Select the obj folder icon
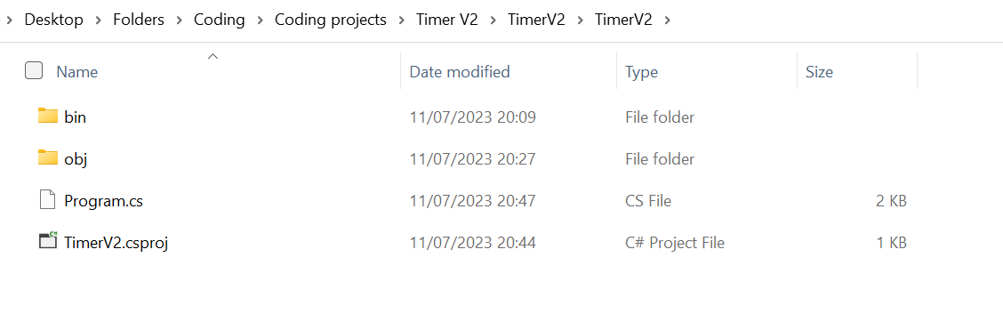Viewport: 1003px width, 322px height. point(48,157)
